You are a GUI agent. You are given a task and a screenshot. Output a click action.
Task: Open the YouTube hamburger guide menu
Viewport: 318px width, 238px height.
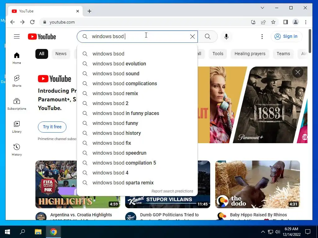point(17,37)
